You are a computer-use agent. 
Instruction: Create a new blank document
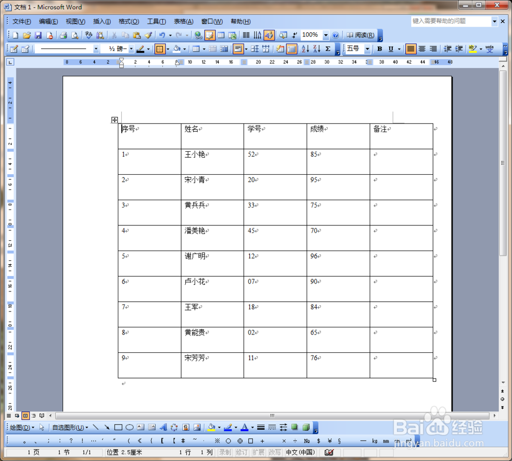tap(15, 35)
